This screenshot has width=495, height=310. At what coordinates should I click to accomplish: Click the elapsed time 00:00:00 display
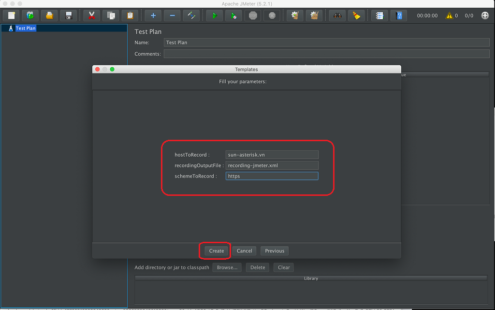tap(427, 15)
